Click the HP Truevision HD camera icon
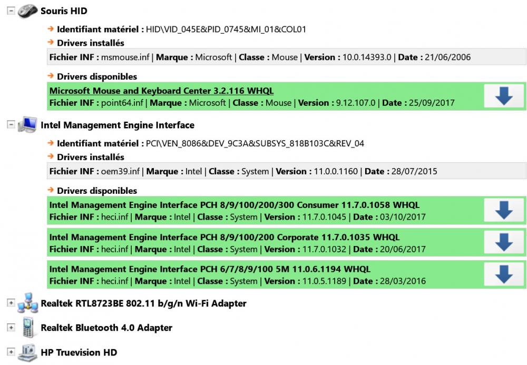Image resolution: width=527 pixels, height=365 pixels. tap(27, 352)
